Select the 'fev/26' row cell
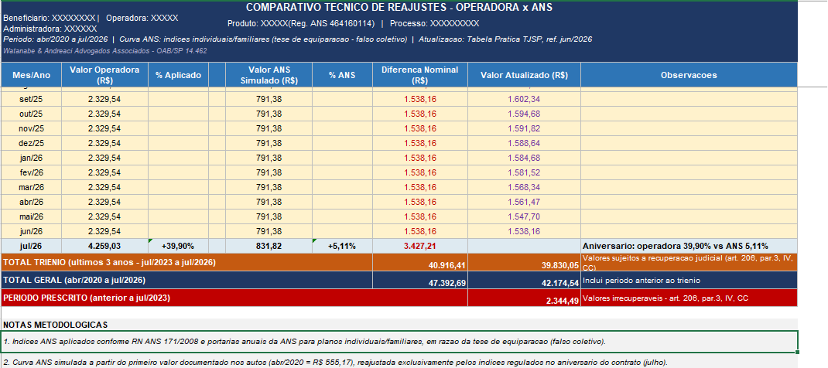 tap(31, 172)
